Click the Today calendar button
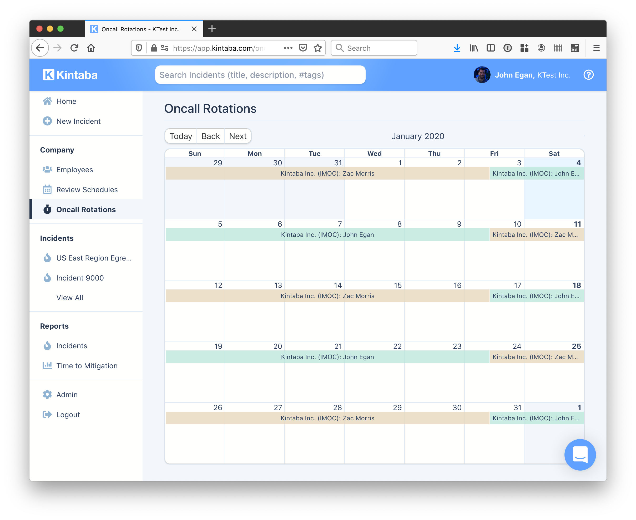The image size is (636, 520). (x=181, y=136)
